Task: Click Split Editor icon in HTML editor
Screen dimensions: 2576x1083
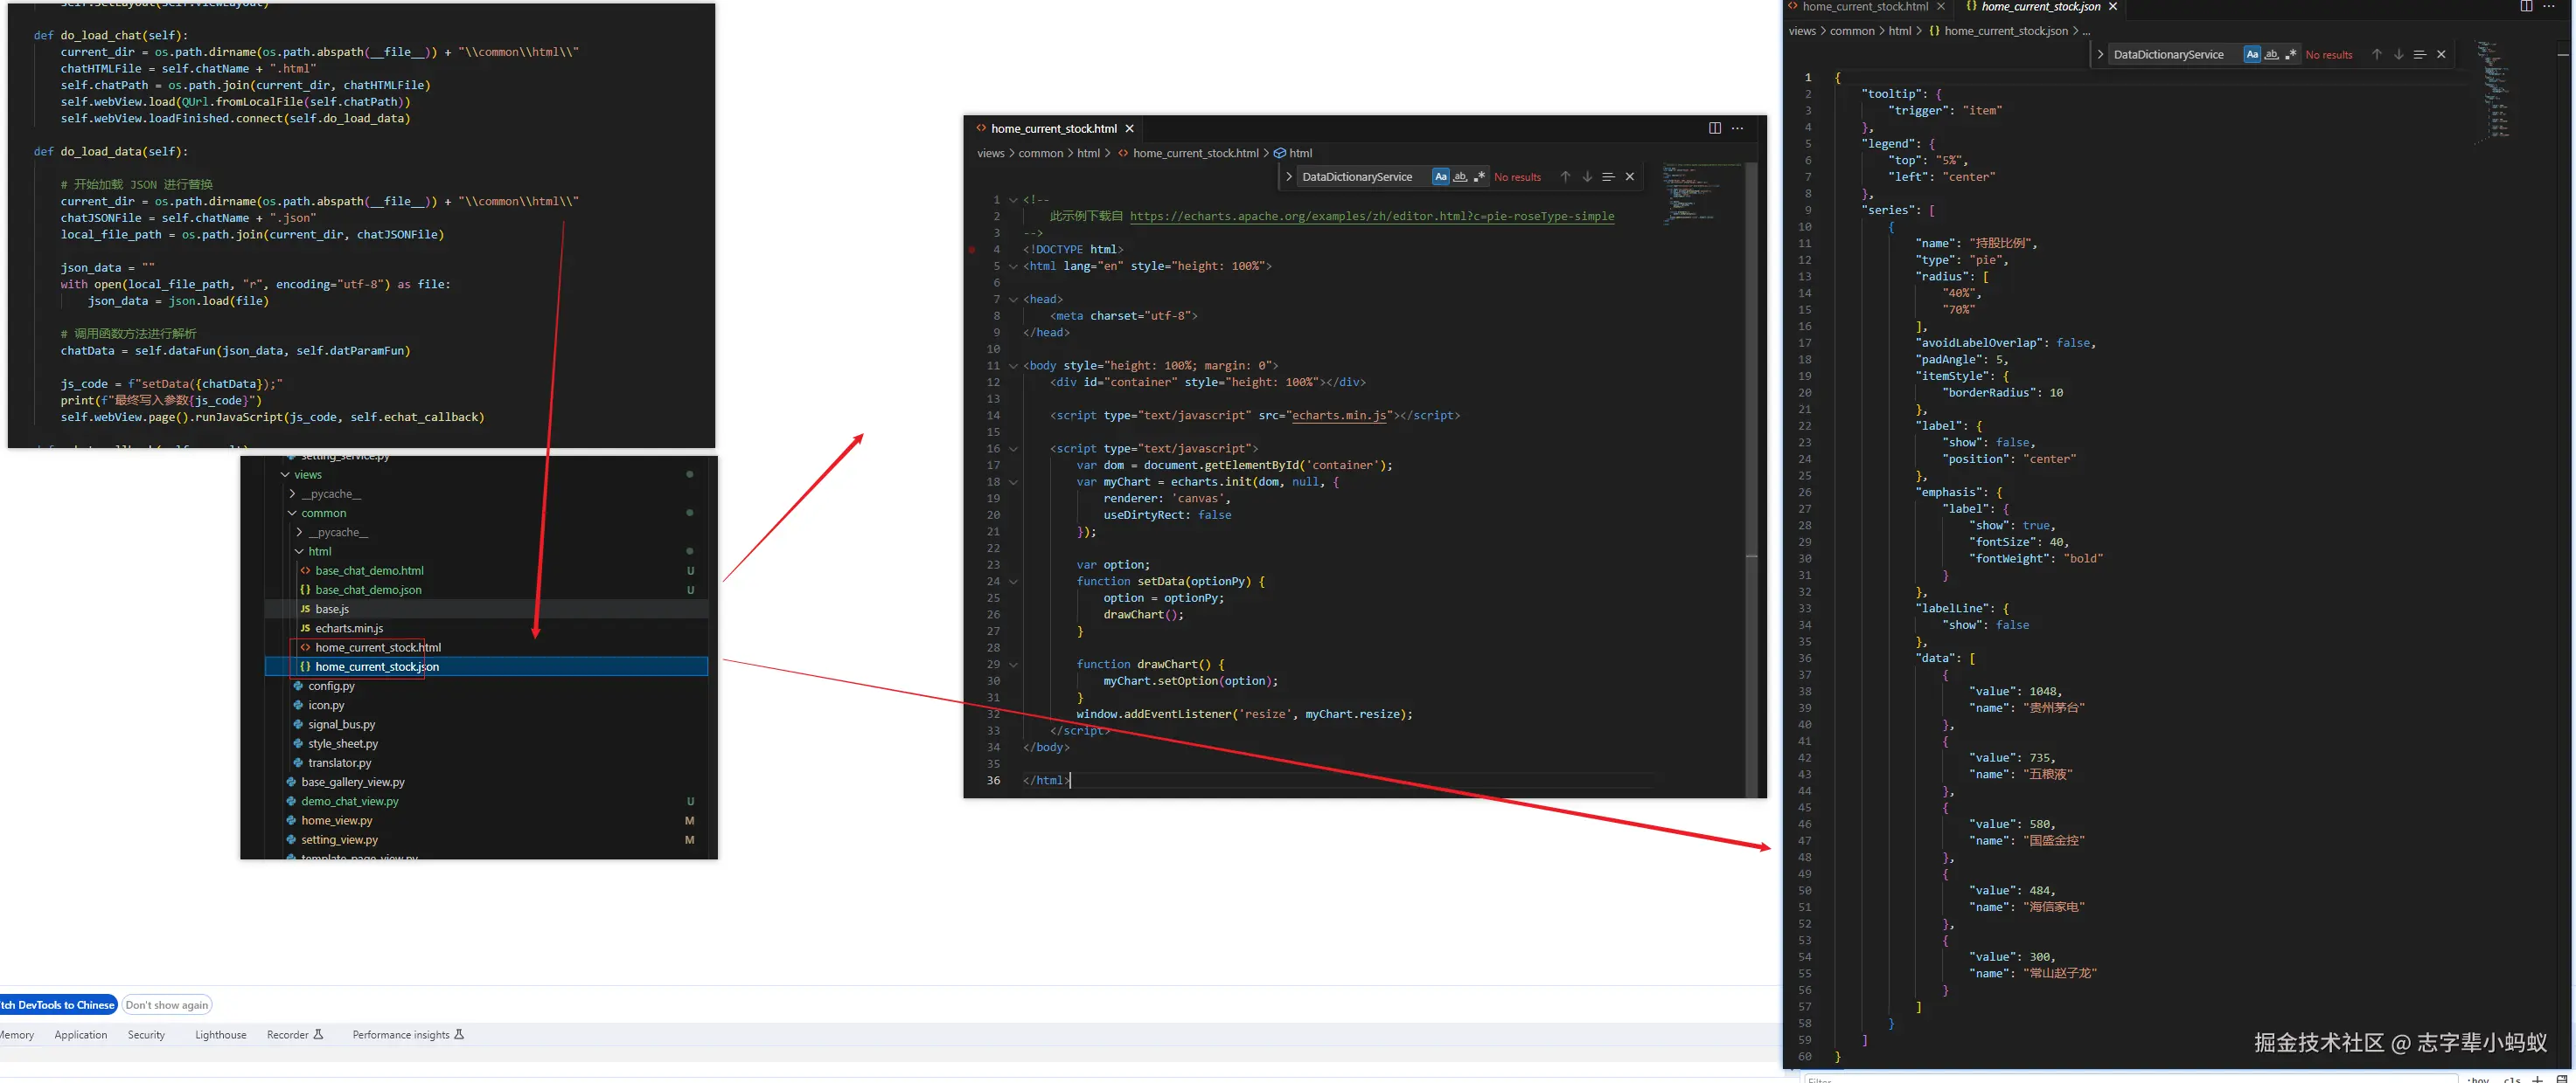Action: 1714,128
